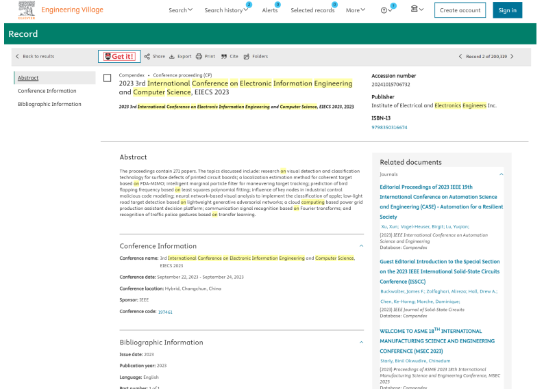Open the ASME MSEC 2023 related document
The height and width of the screenshot is (389, 544).
[x=437, y=341]
